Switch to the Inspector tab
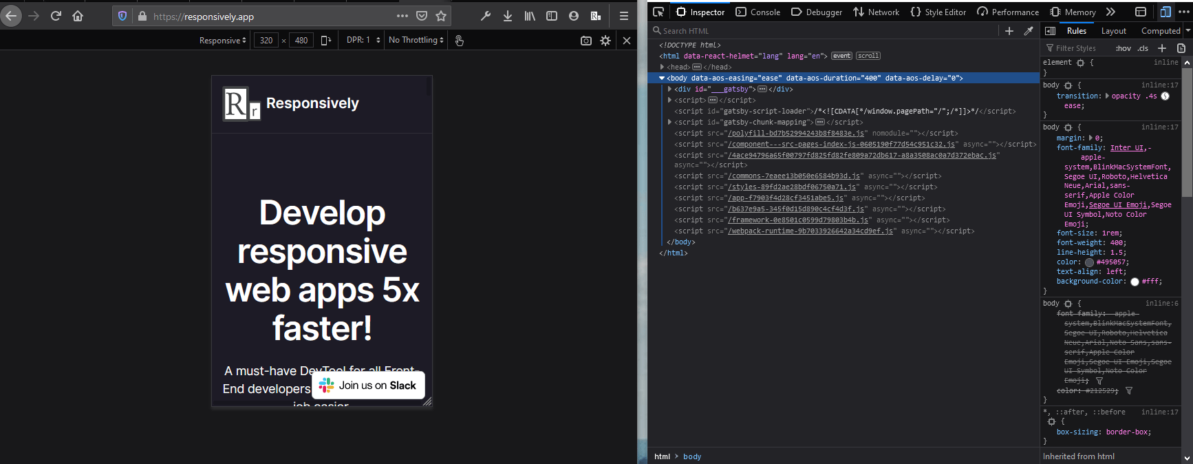Image resolution: width=1193 pixels, height=464 pixels. [x=700, y=12]
